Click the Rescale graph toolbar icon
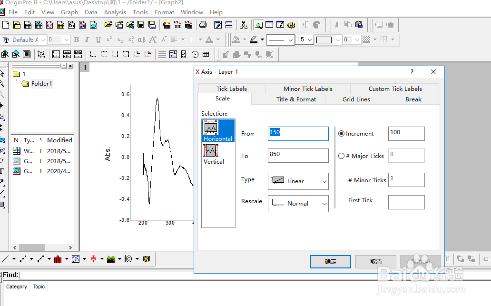 (x=41, y=55)
